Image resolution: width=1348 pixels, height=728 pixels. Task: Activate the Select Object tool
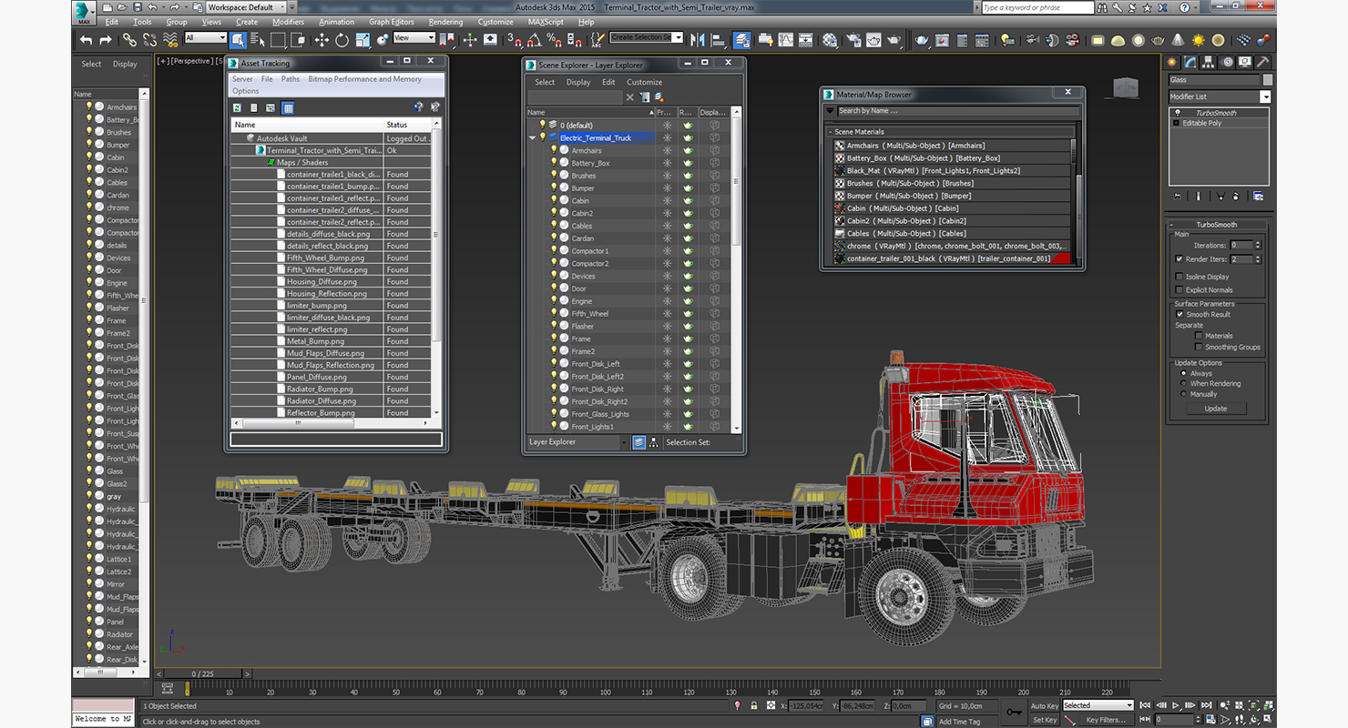click(238, 40)
